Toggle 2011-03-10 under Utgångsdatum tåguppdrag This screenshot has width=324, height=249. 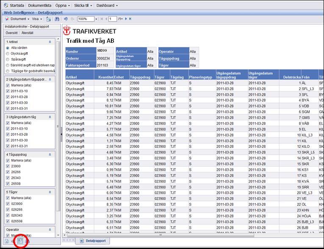(8, 91)
